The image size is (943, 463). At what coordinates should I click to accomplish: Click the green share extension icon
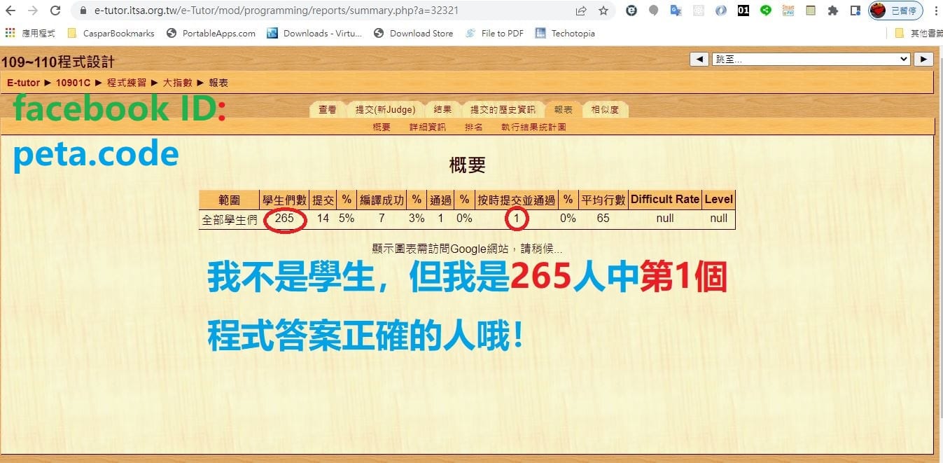tap(765, 11)
